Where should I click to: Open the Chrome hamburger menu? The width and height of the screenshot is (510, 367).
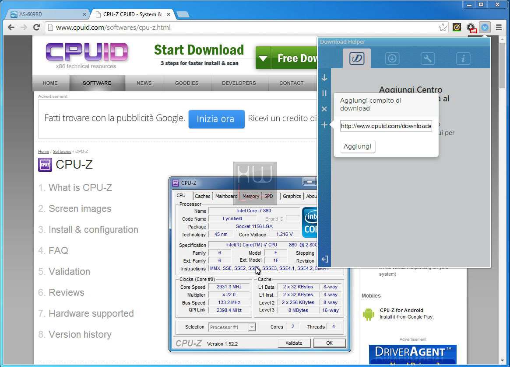pyautogui.click(x=499, y=27)
